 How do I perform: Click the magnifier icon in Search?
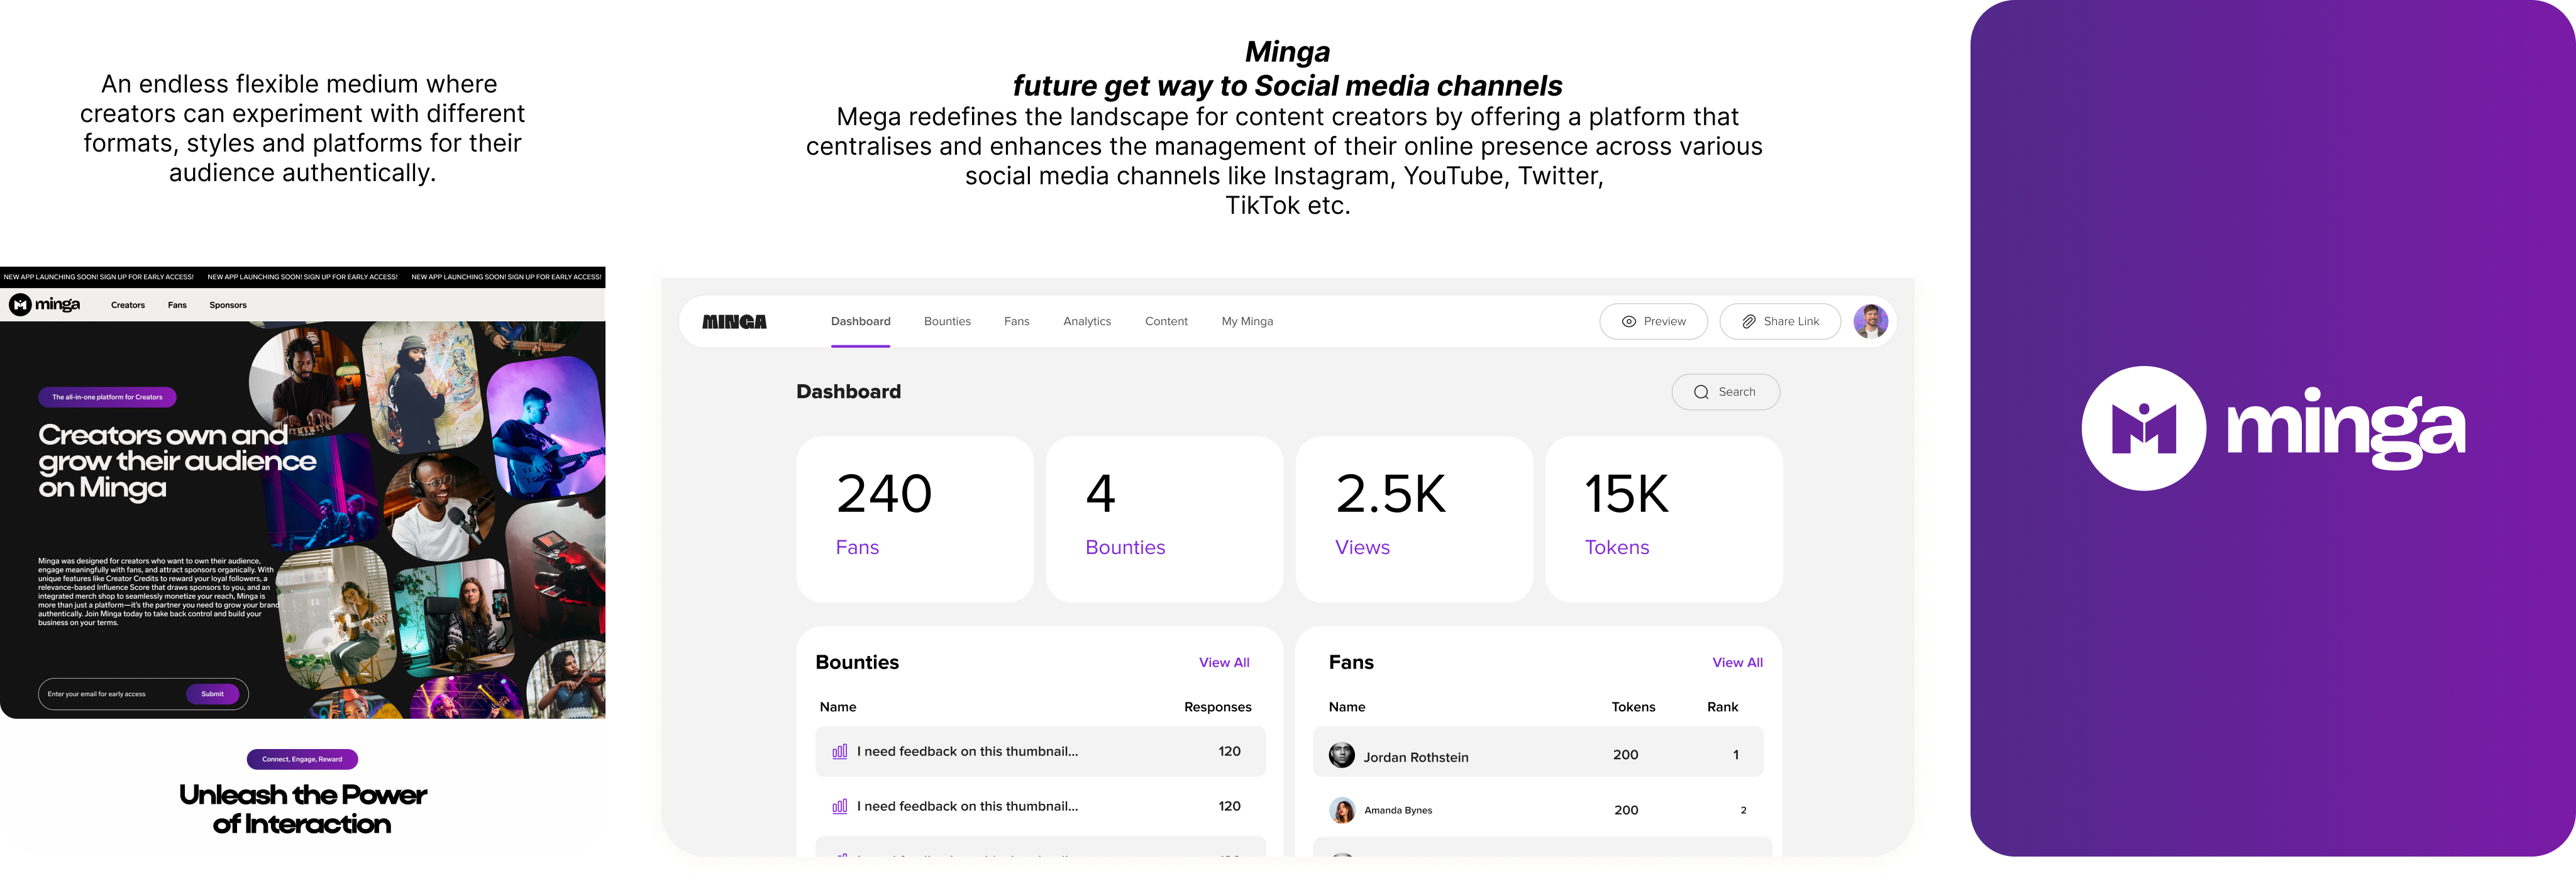pyautogui.click(x=1701, y=392)
